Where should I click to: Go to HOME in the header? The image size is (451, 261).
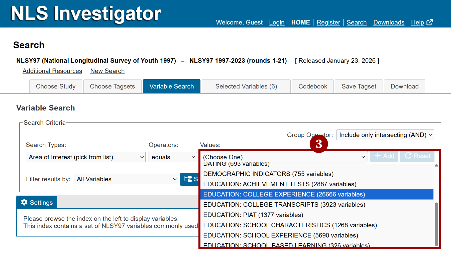point(301,22)
